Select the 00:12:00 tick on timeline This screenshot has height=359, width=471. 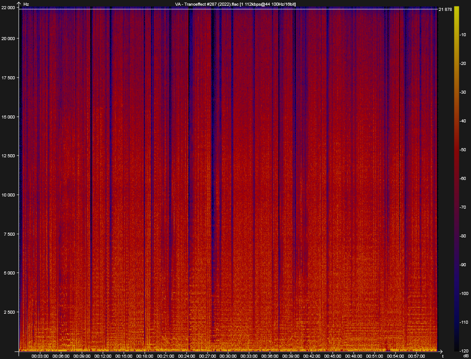[x=102, y=356]
